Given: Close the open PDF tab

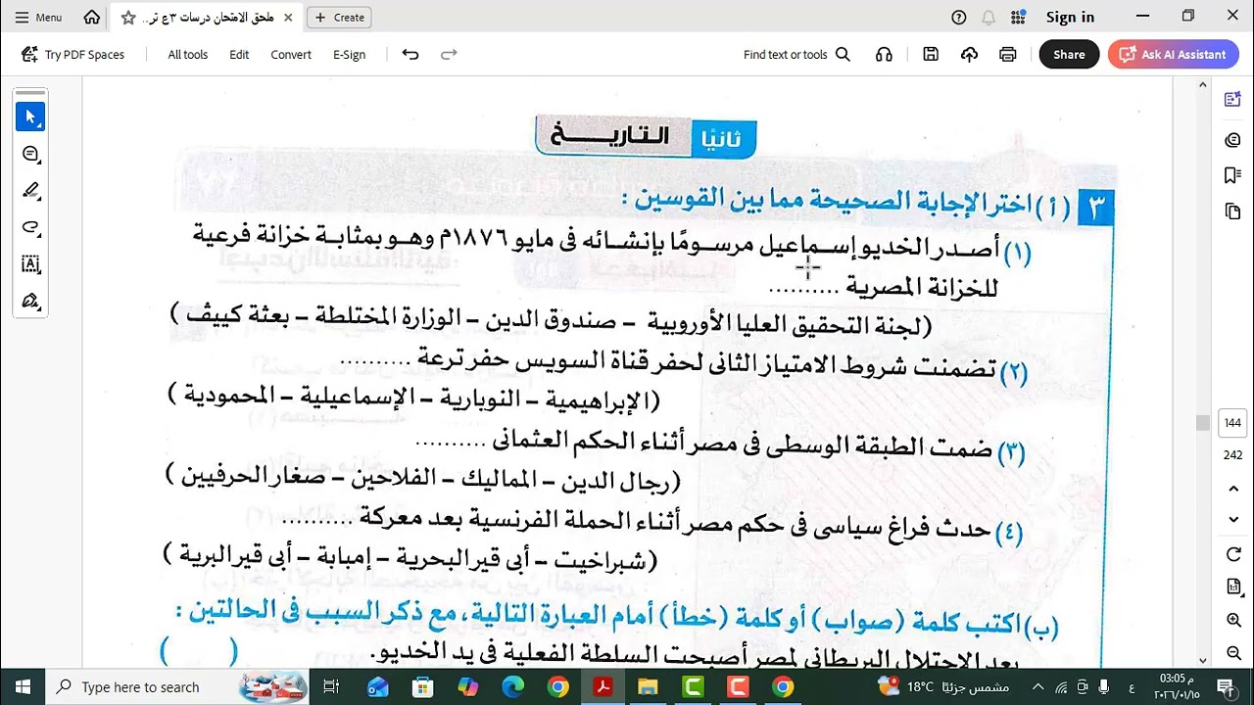Looking at the screenshot, I should pyautogui.click(x=288, y=18).
